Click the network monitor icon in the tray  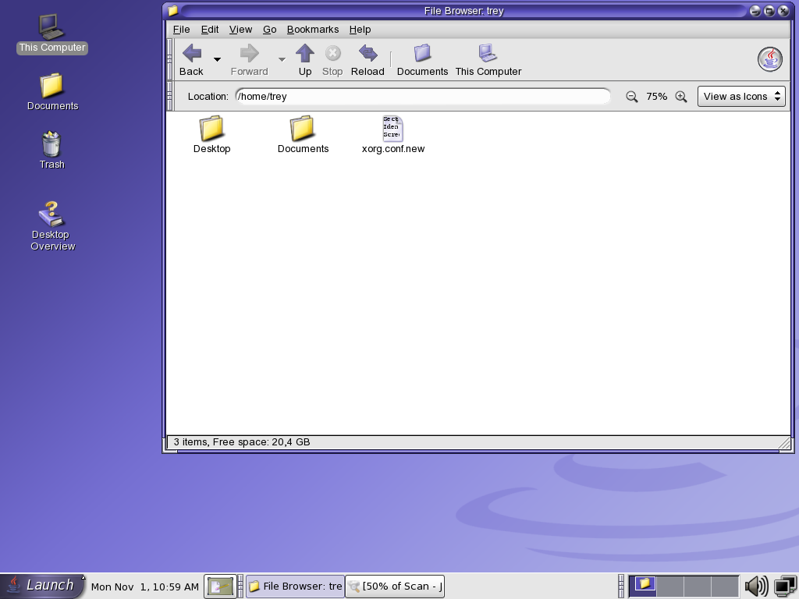[x=785, y=587]
